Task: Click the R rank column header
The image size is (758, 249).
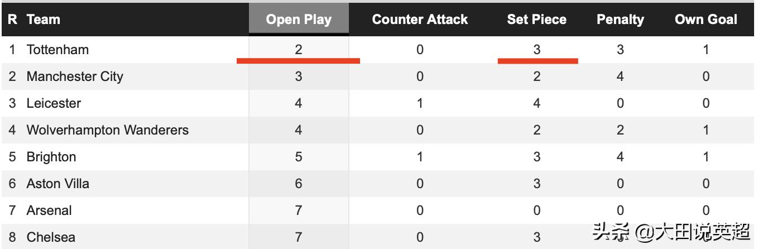Action: pos(12,20)
